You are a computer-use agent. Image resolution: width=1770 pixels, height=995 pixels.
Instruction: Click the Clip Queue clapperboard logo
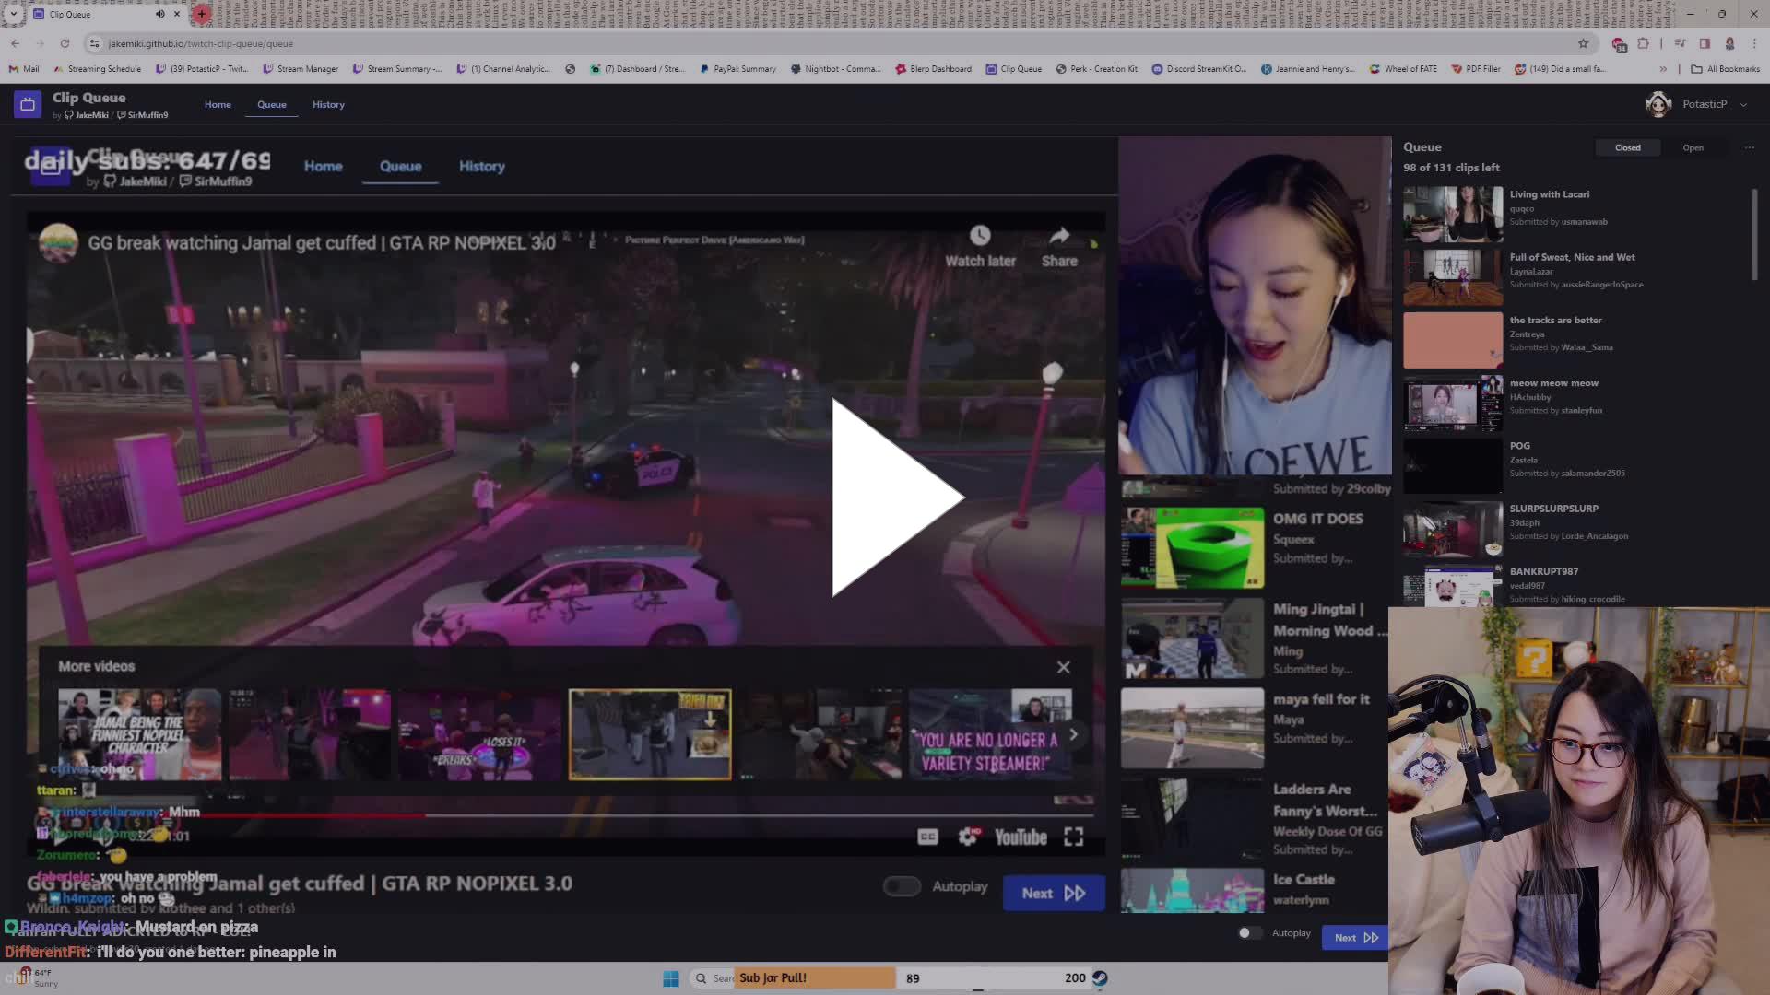[28, 104]
